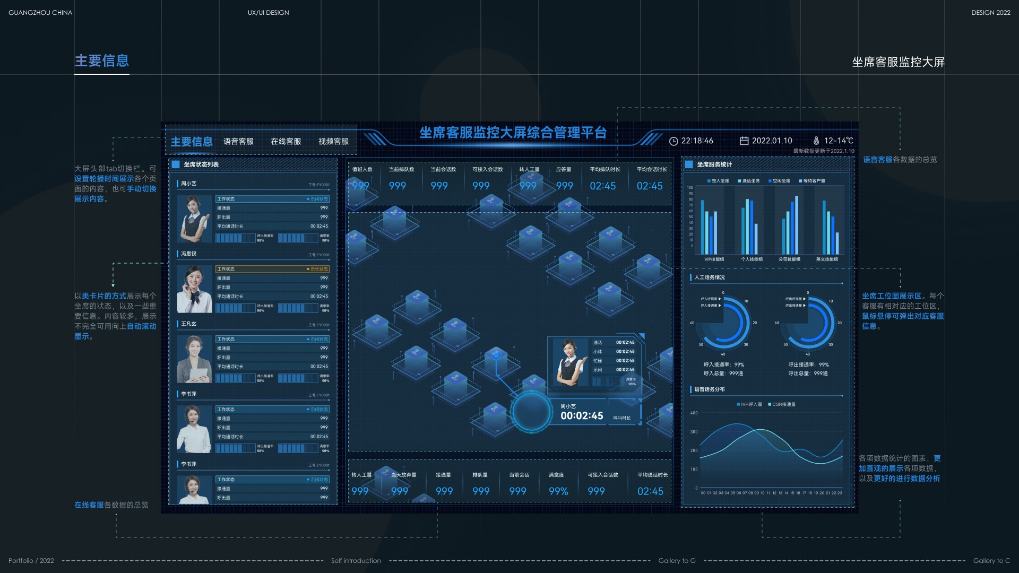Screen dimensions: 1019x573
Task: Click the calendar icon next to 2022.01.10
Action: coord(744,141)
